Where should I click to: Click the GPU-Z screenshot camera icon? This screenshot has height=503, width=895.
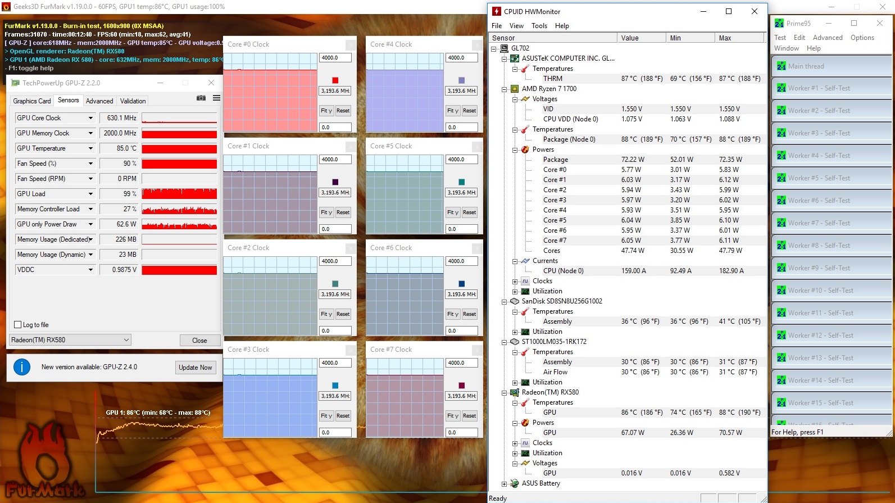point(201,98)
